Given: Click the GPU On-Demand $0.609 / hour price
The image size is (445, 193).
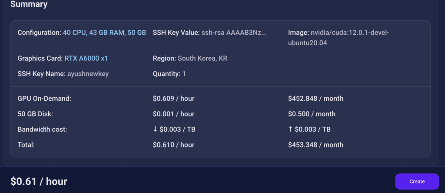Looking at the screenshot, I should point(174,98).
